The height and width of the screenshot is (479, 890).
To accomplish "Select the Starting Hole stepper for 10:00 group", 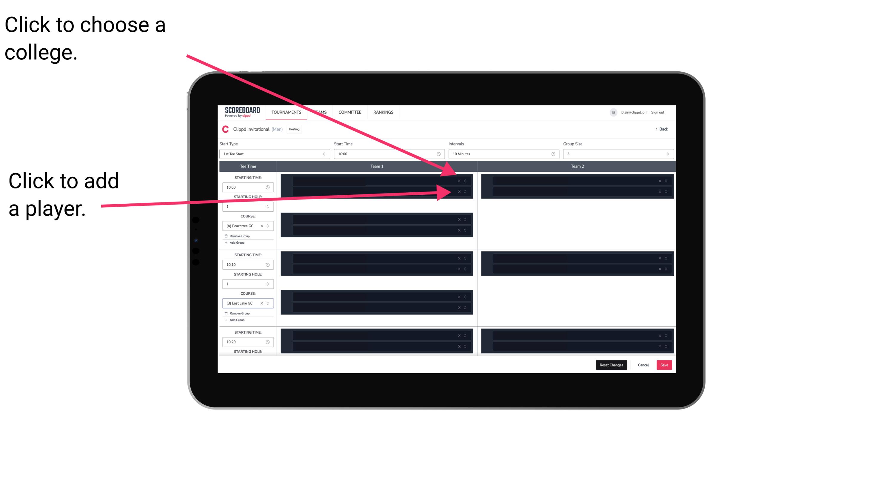I will pyautogui.click(x=247, y=207).
